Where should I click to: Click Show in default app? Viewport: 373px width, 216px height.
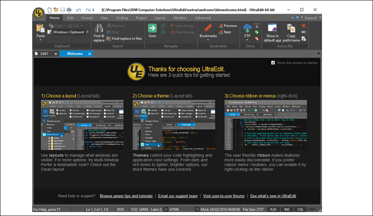(272, 33)
